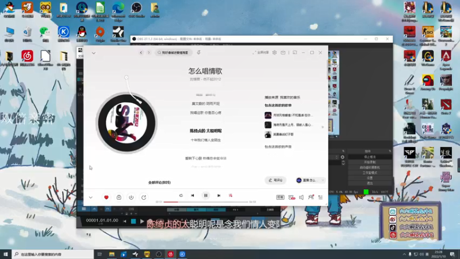Select NetEase Cloud Music taskbar icon
This screenshot has width=460, height=259.
click(x=170, y=254)
